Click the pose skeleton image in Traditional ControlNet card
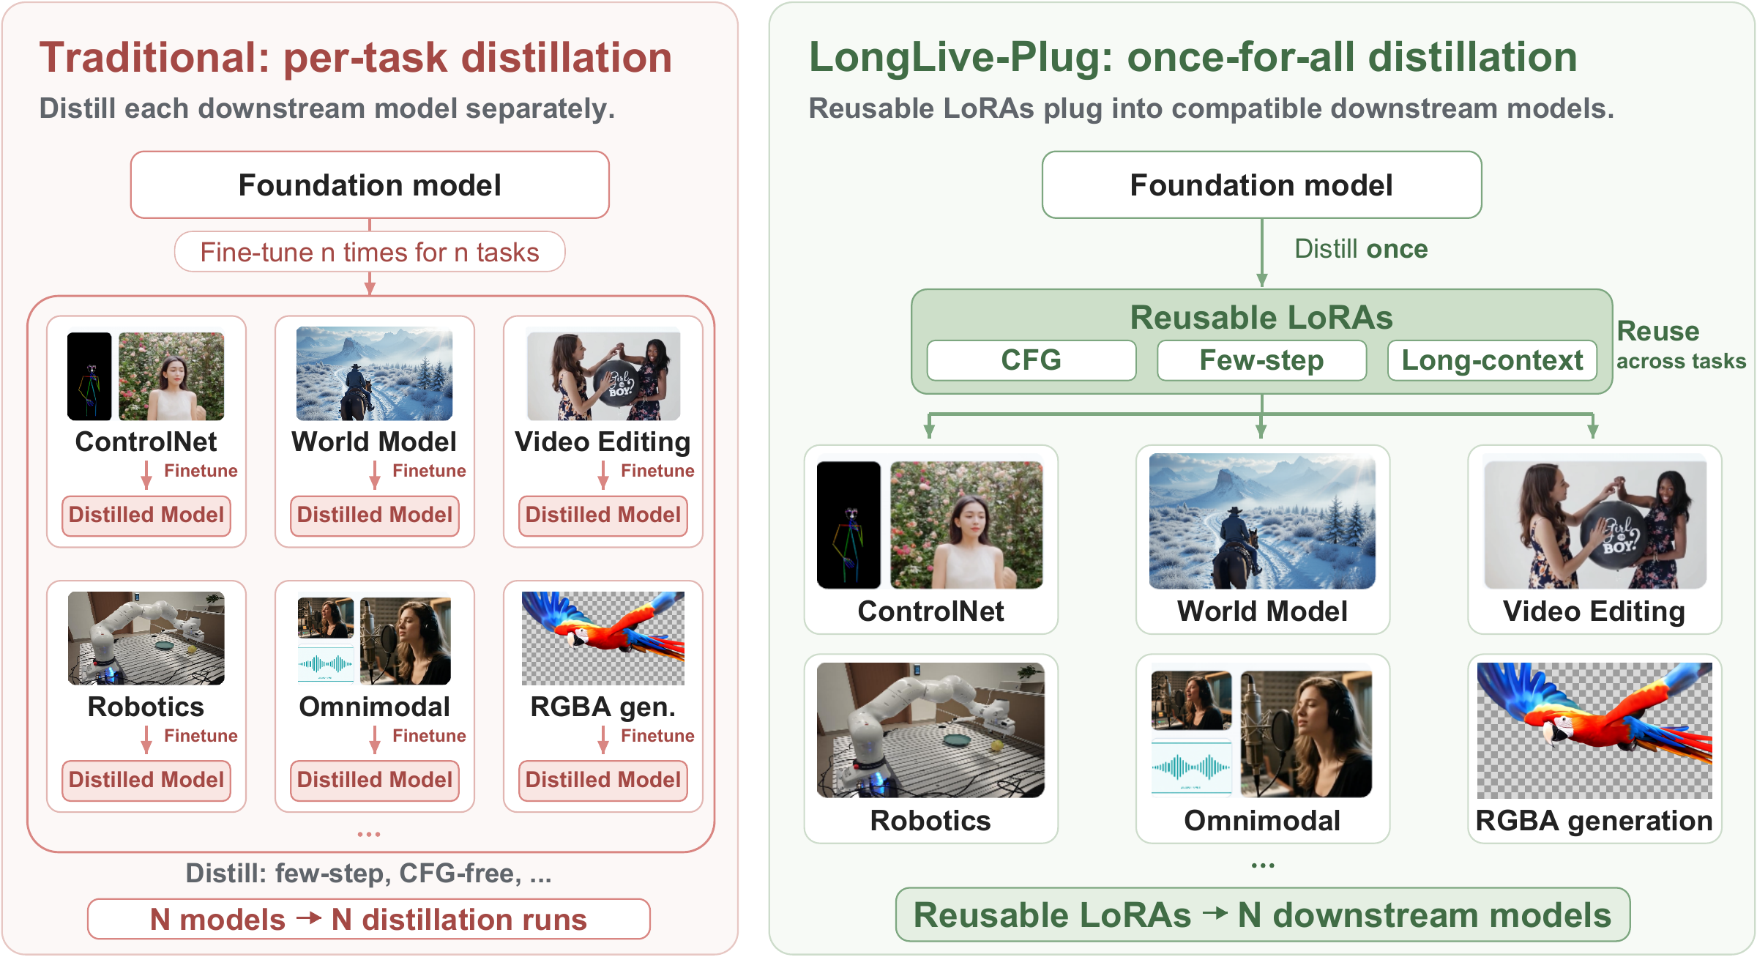This screenshot has width=1757, height=957. pyautogui.click(x=89, y=376)
